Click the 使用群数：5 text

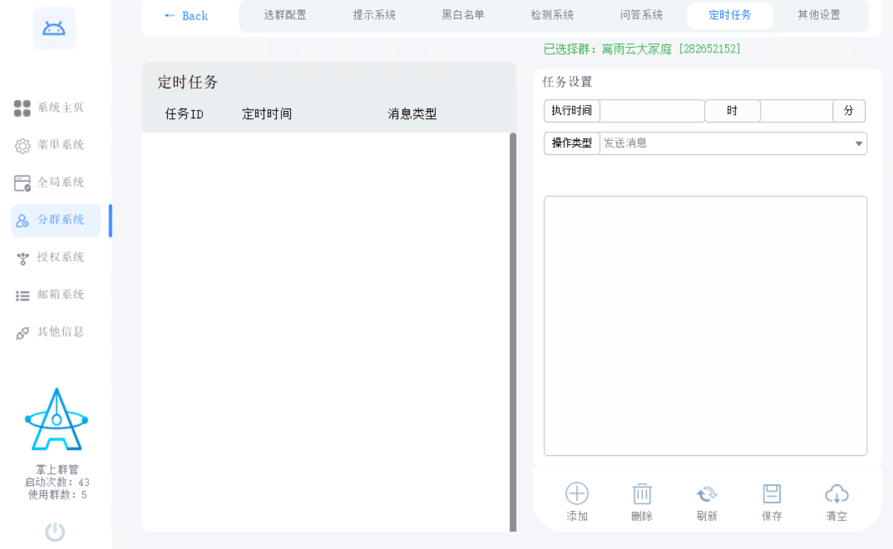[57, 495]
